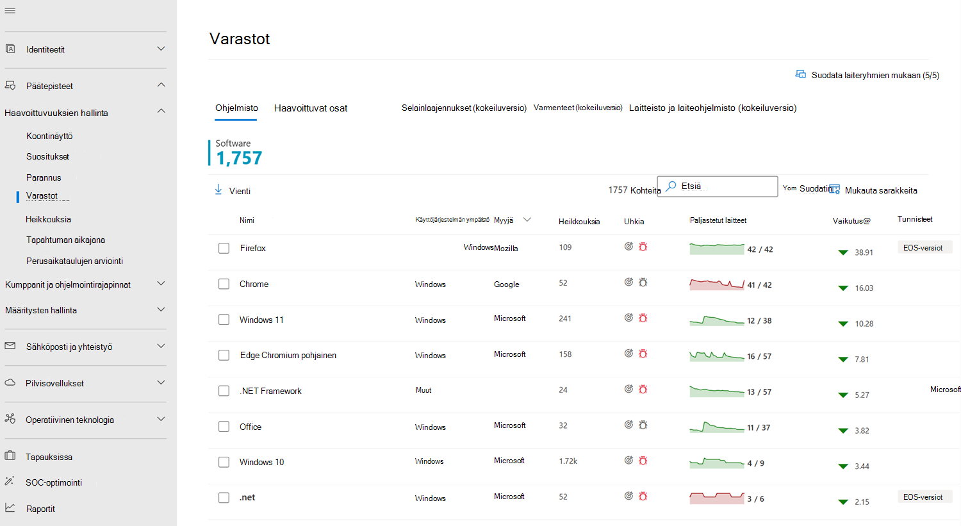Expand the Identiteetit section chevron

coord(161,49)
